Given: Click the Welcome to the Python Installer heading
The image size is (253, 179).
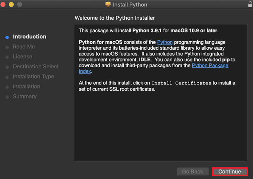Looking at the screenshot, I should 115,18.
